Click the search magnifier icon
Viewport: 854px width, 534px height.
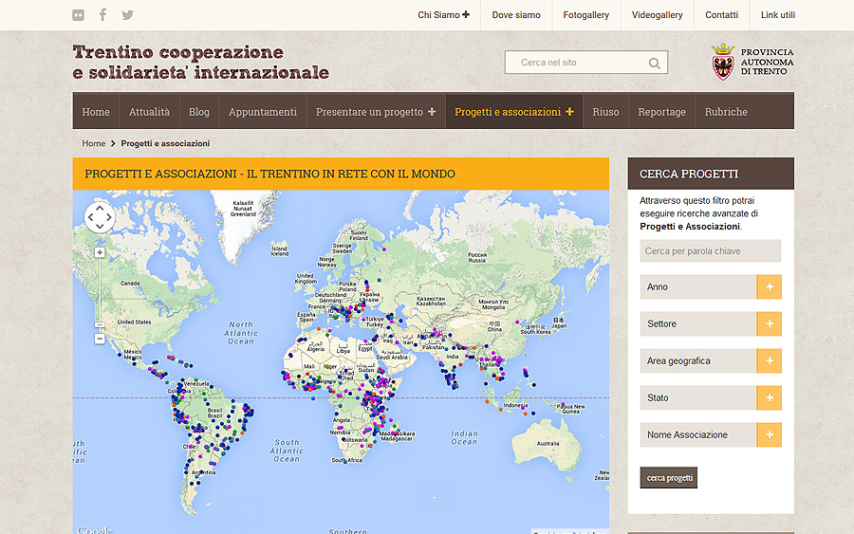point(654,64)
